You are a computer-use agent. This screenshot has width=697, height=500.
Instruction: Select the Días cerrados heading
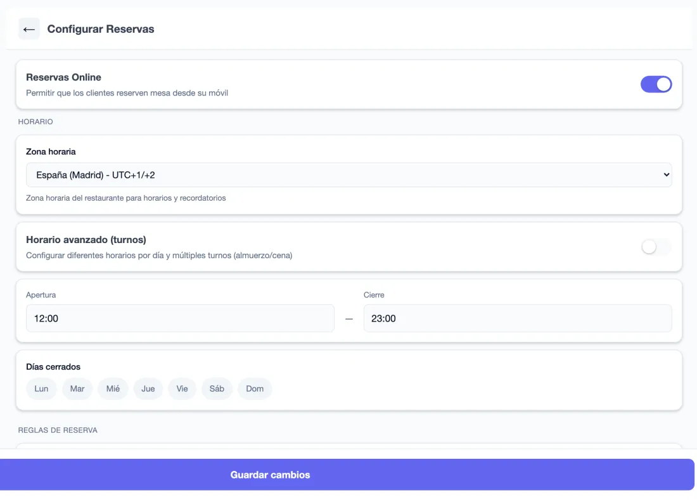point(53,367)
